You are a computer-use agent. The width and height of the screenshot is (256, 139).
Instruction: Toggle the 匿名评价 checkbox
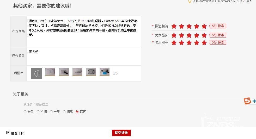coord(8,132)
